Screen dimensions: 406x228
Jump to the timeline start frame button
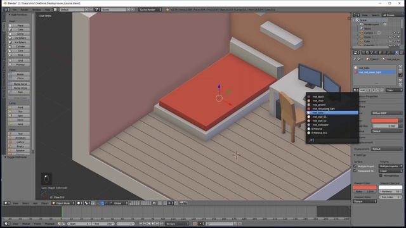coord(141,224)
